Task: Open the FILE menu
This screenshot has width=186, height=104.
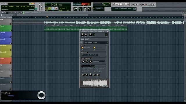Action: tap(3, 7)
